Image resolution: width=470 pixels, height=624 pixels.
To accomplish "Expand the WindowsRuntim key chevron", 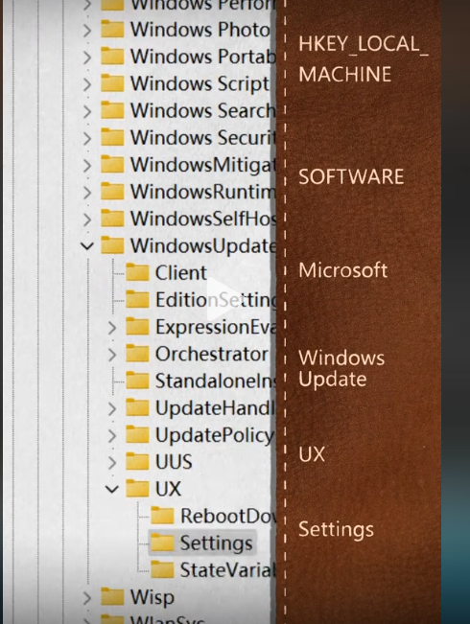I will (x=87, y=193).
